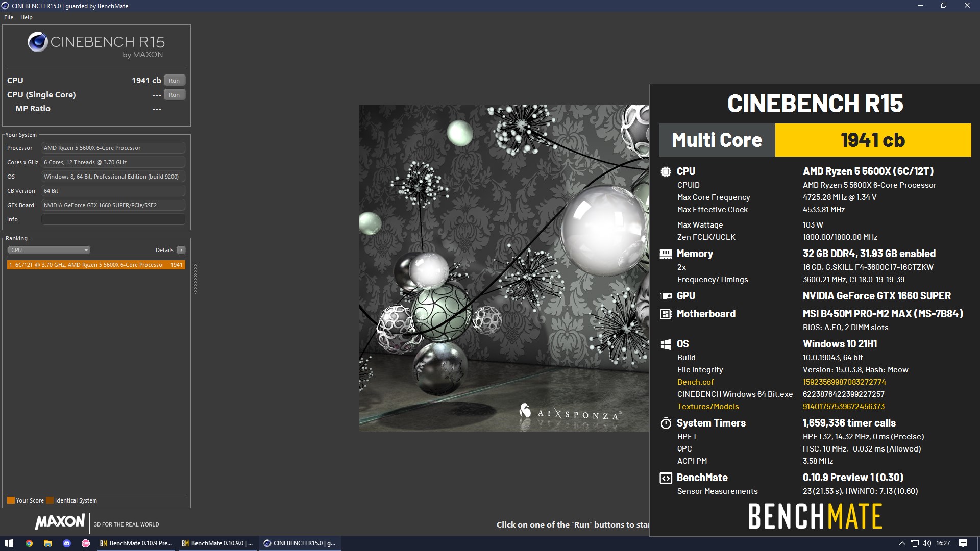The width and height of the screenshot is (980, 551).
Task: Click the BenchMate code window icon
Action: click(x=666, y=478)
